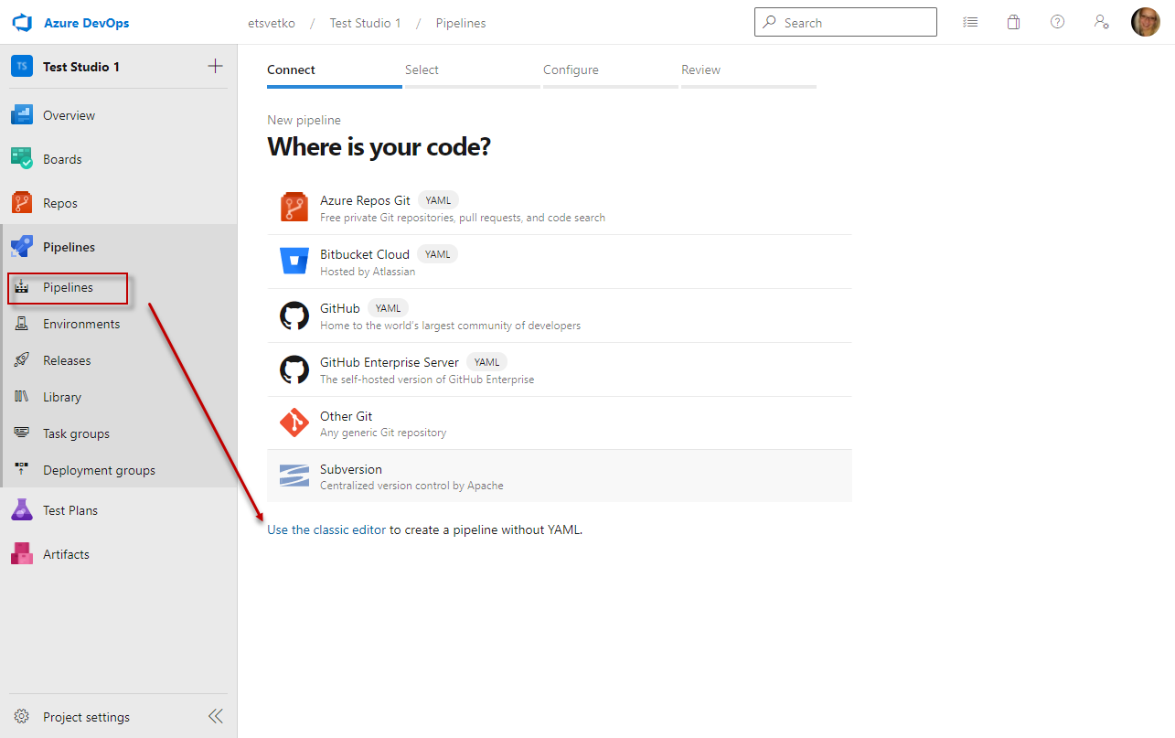The image size is (1175, 738).
Task: Collapse the sidebar with double-chevron icon
Action: click(x=215, y=716)
